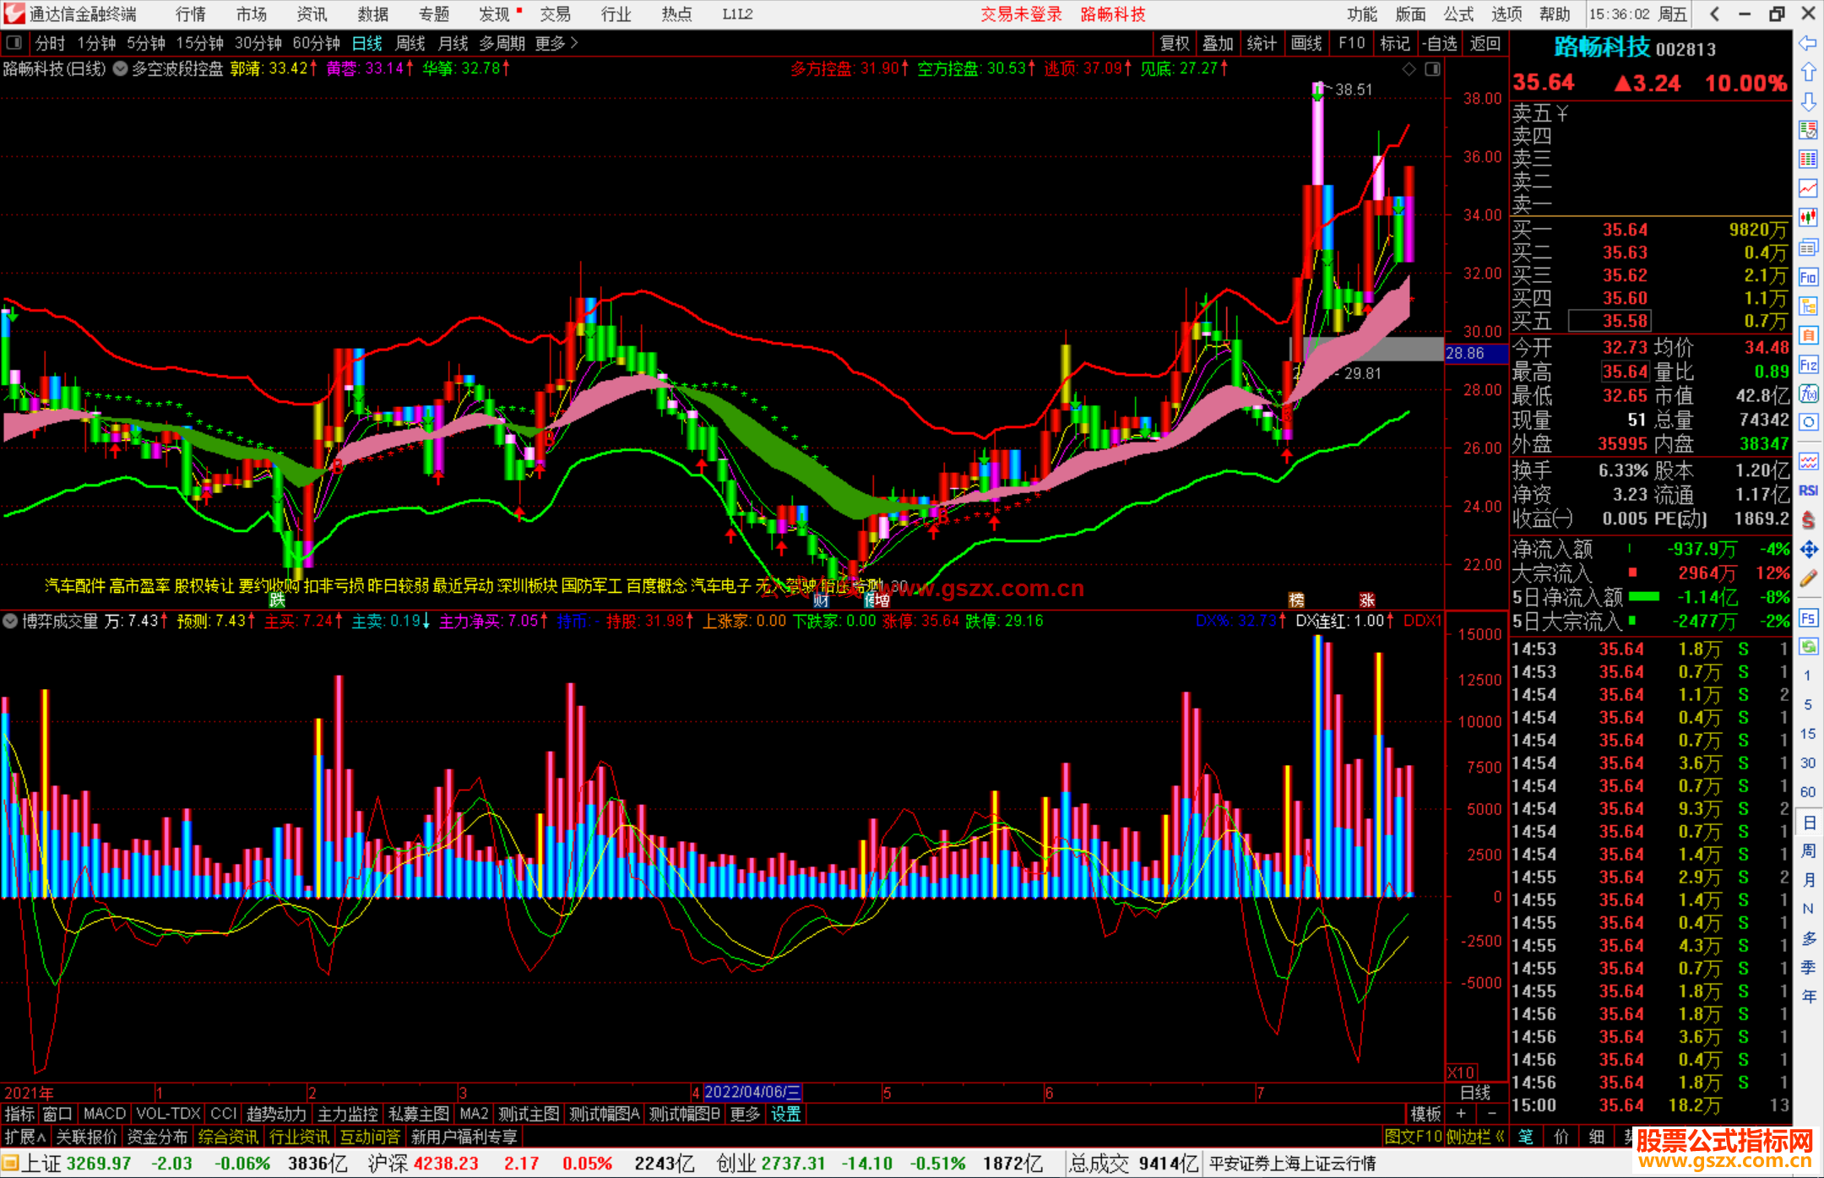
Task: Open the f(x) formula manager icon
Action: pyautogui.click(x=1808, y=394)
